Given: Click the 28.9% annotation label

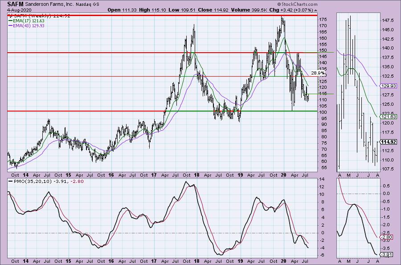Looking at the screenshot, I should (x=317, y=73).
